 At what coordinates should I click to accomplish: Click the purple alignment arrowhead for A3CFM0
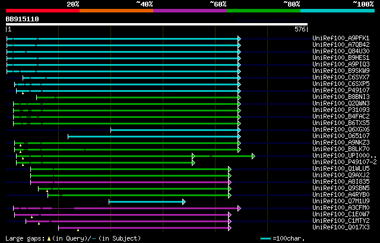(239, 209)
